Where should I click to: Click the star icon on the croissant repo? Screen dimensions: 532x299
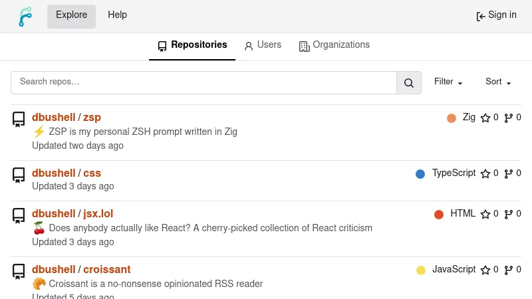[485, 270]
